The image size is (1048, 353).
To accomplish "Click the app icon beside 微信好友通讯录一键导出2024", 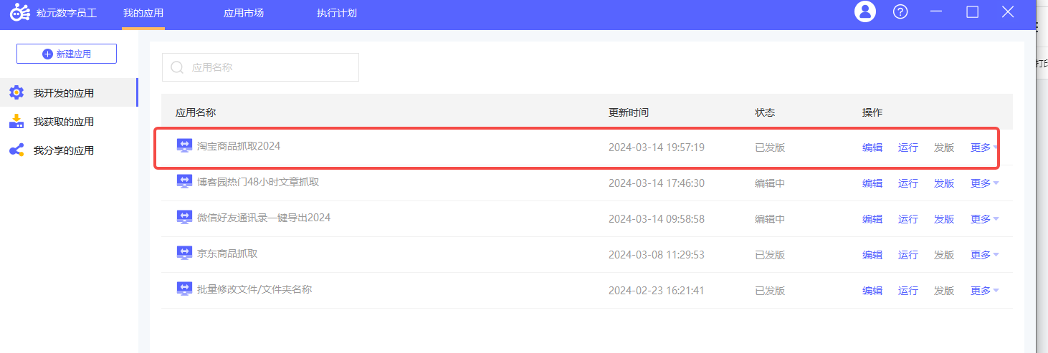I will (184, 217).
